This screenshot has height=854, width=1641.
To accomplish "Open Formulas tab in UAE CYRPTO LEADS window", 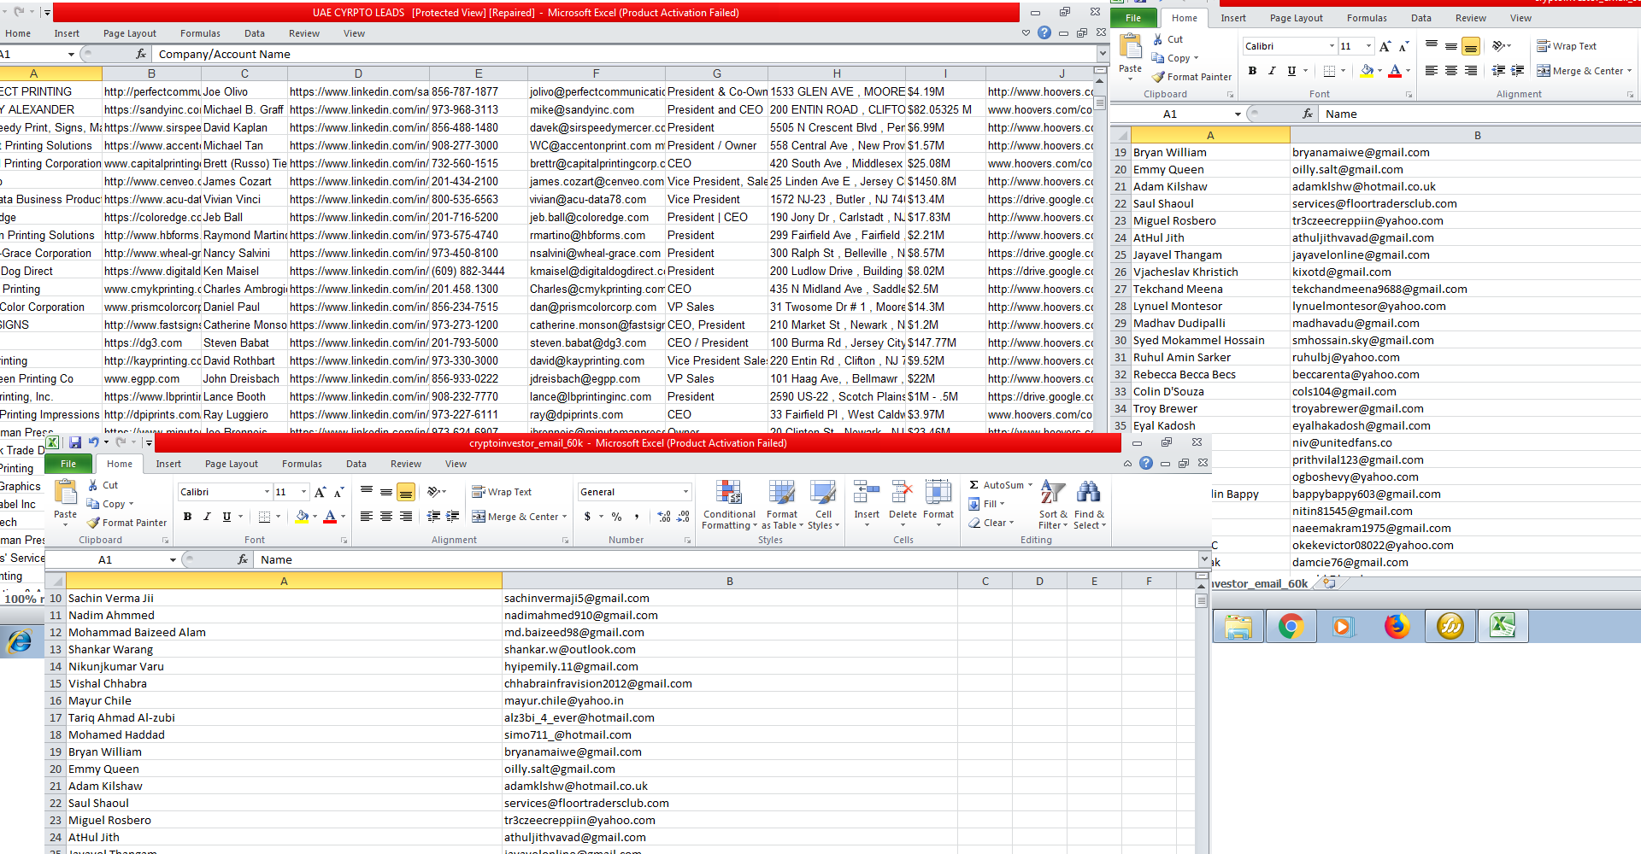I will pos(200,33).
